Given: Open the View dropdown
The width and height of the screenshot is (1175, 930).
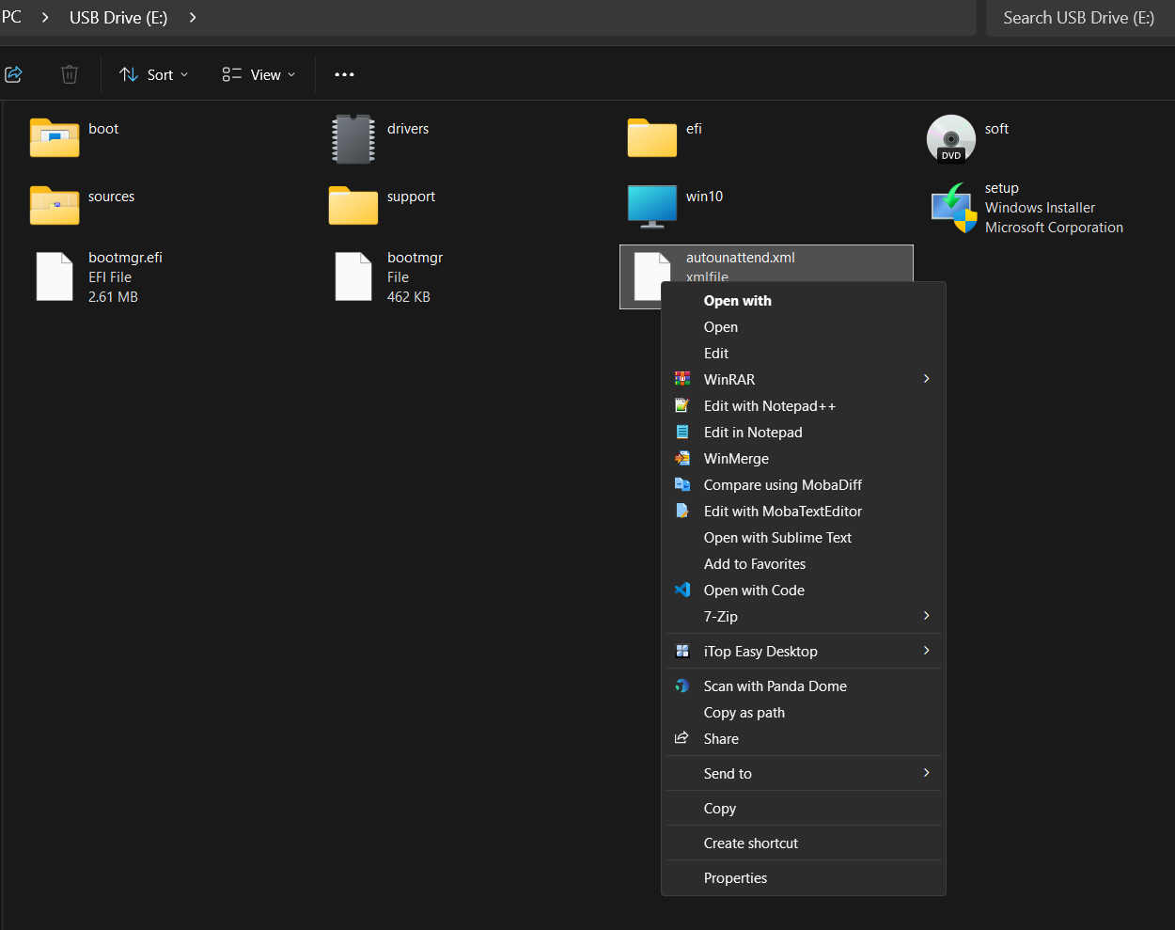Looking at the screenshot, I should click(x=258, y=74).
